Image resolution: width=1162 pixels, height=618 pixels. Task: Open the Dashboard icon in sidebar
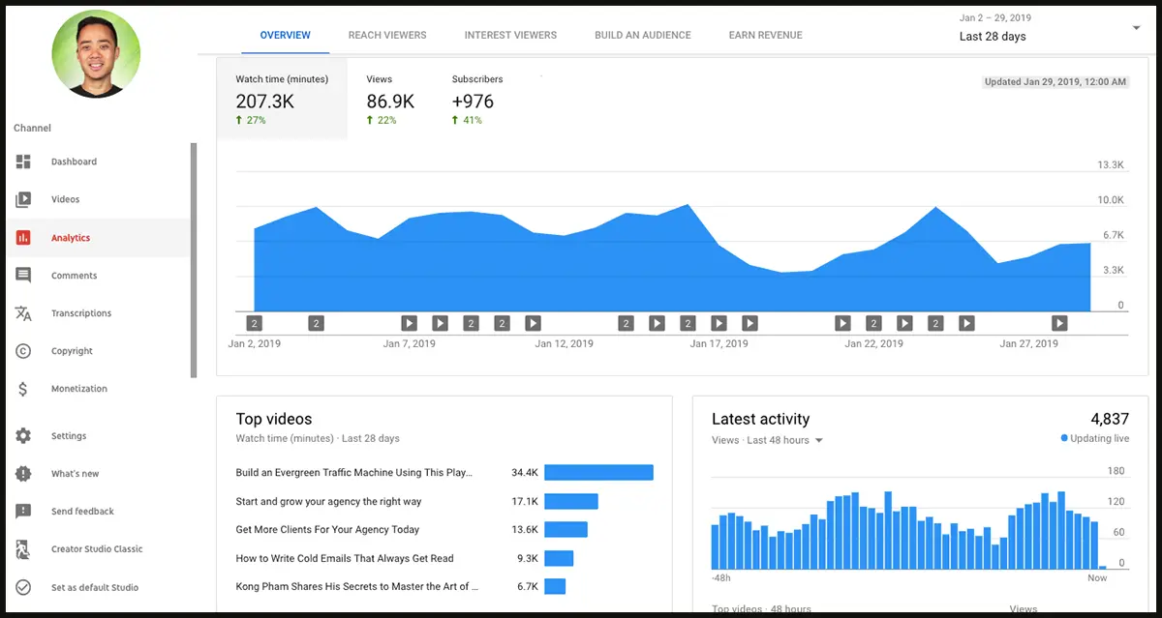23,162
